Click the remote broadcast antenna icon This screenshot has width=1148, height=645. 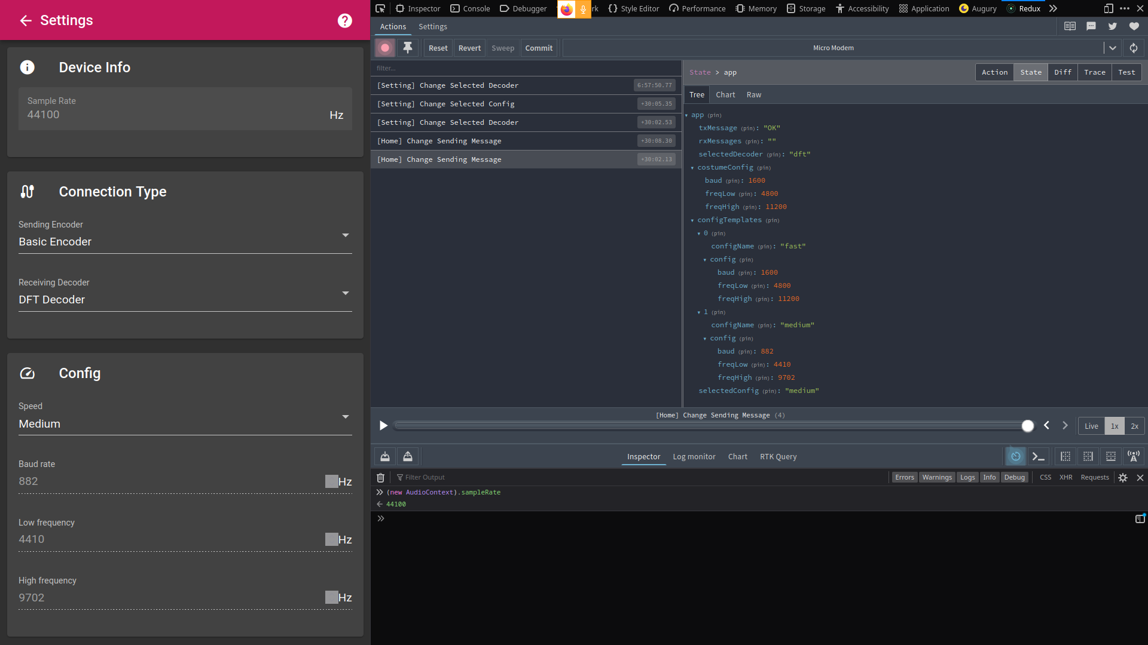click(1133, 456)
